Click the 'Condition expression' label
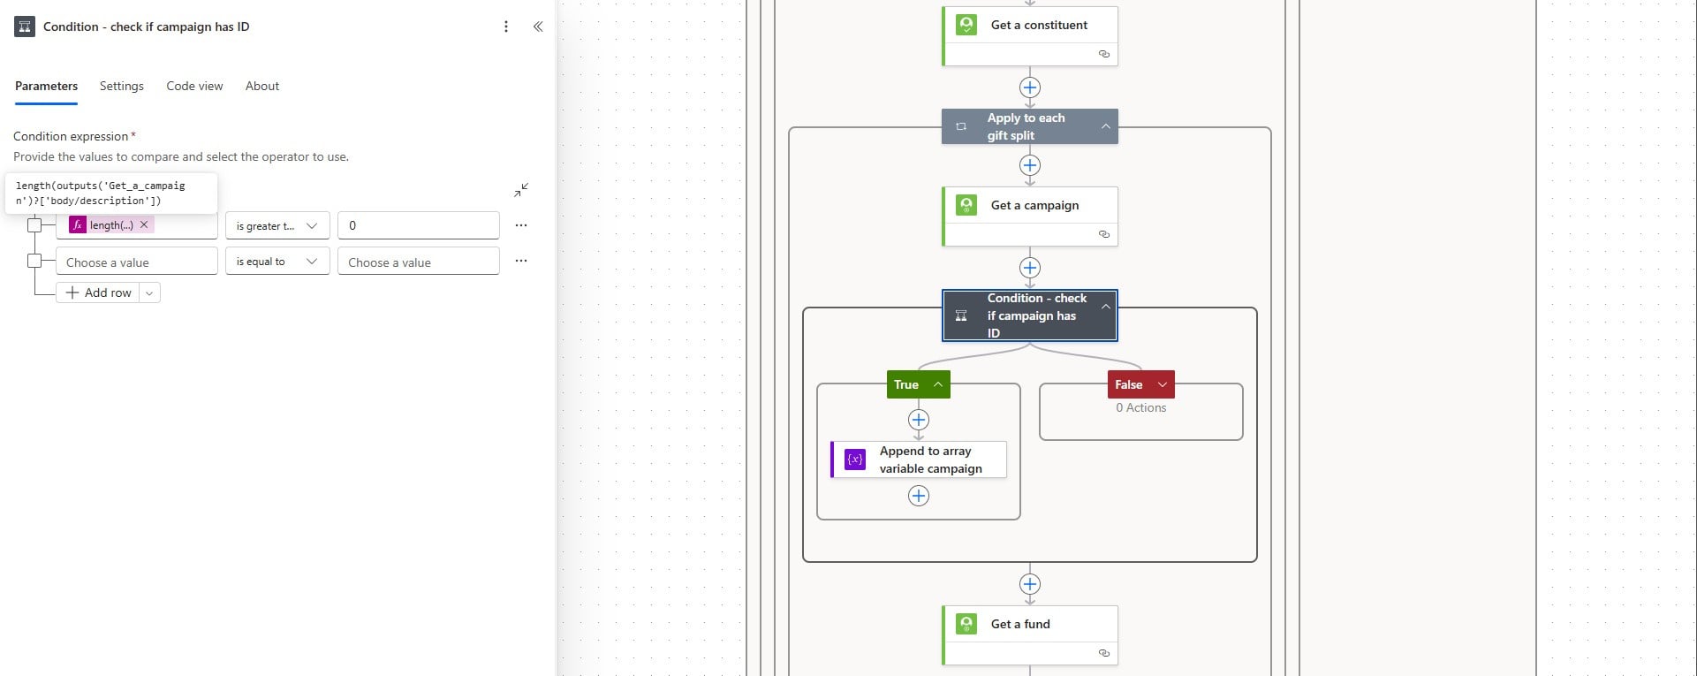This screenshot has height=676, width=1697. pyautogui.click(x=71, y=136)
